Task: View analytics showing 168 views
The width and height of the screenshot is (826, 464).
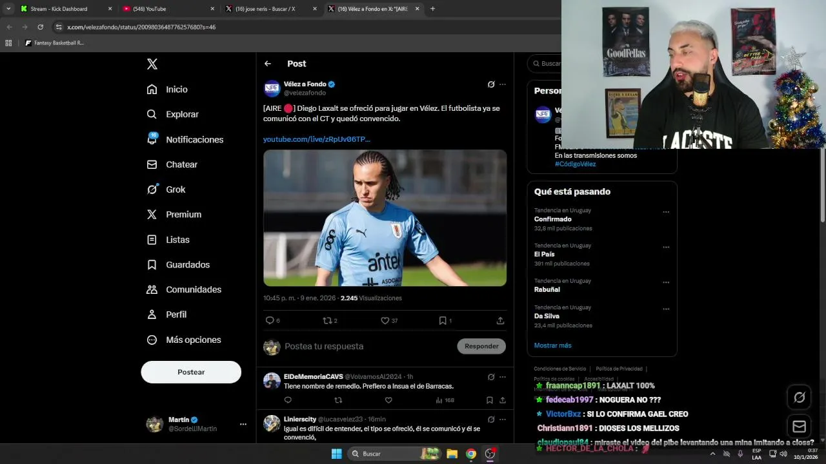Action: (x=445, y=400)
